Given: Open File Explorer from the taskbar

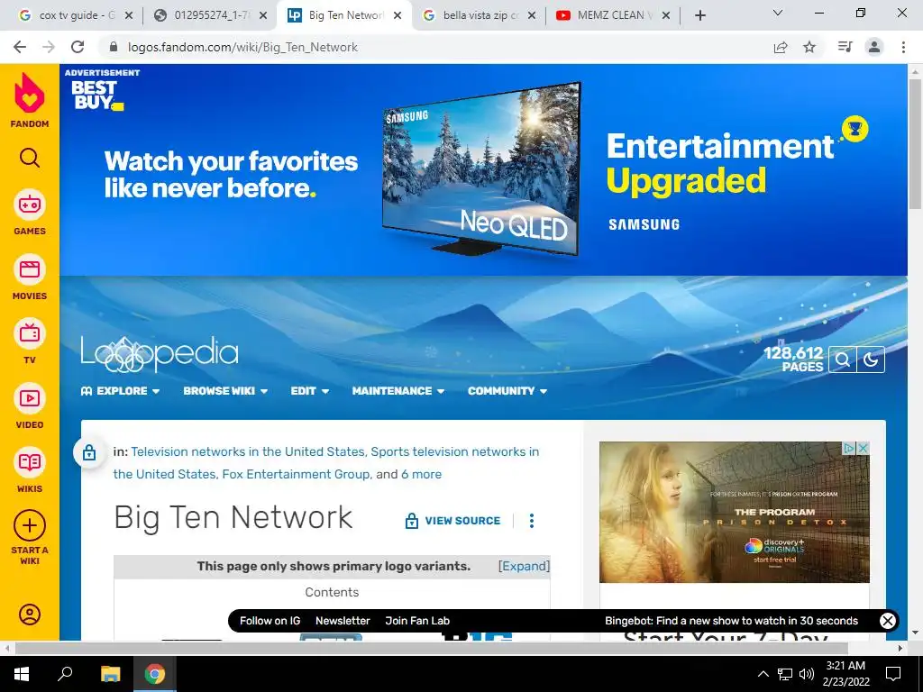Looking at the screenshot, I should (110, 674).
